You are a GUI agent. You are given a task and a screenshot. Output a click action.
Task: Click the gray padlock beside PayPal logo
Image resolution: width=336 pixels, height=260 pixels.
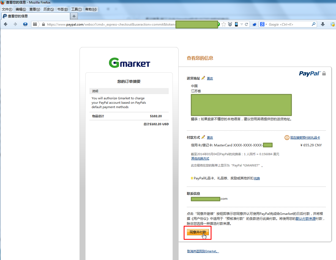324,73
